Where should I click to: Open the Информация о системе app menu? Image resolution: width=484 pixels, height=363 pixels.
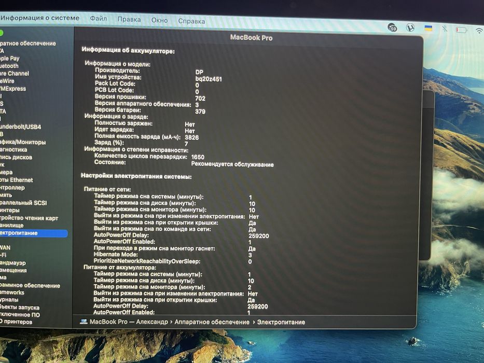(40, 18)
